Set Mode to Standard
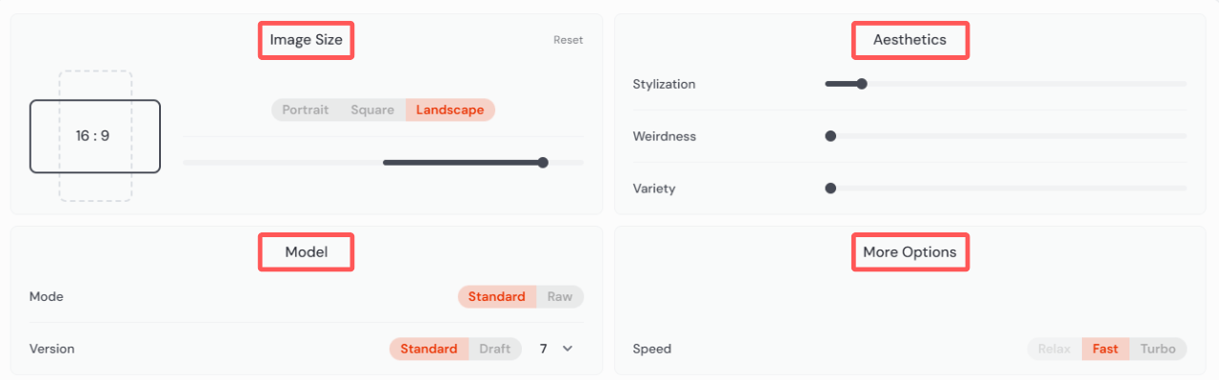Image resolution: width=1219 pixels, height=380 pixels. [x=497, y=296]
